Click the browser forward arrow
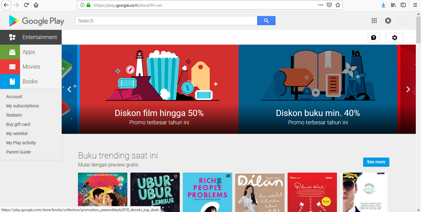This screenshot has width=422, height=212. (16, 5)
